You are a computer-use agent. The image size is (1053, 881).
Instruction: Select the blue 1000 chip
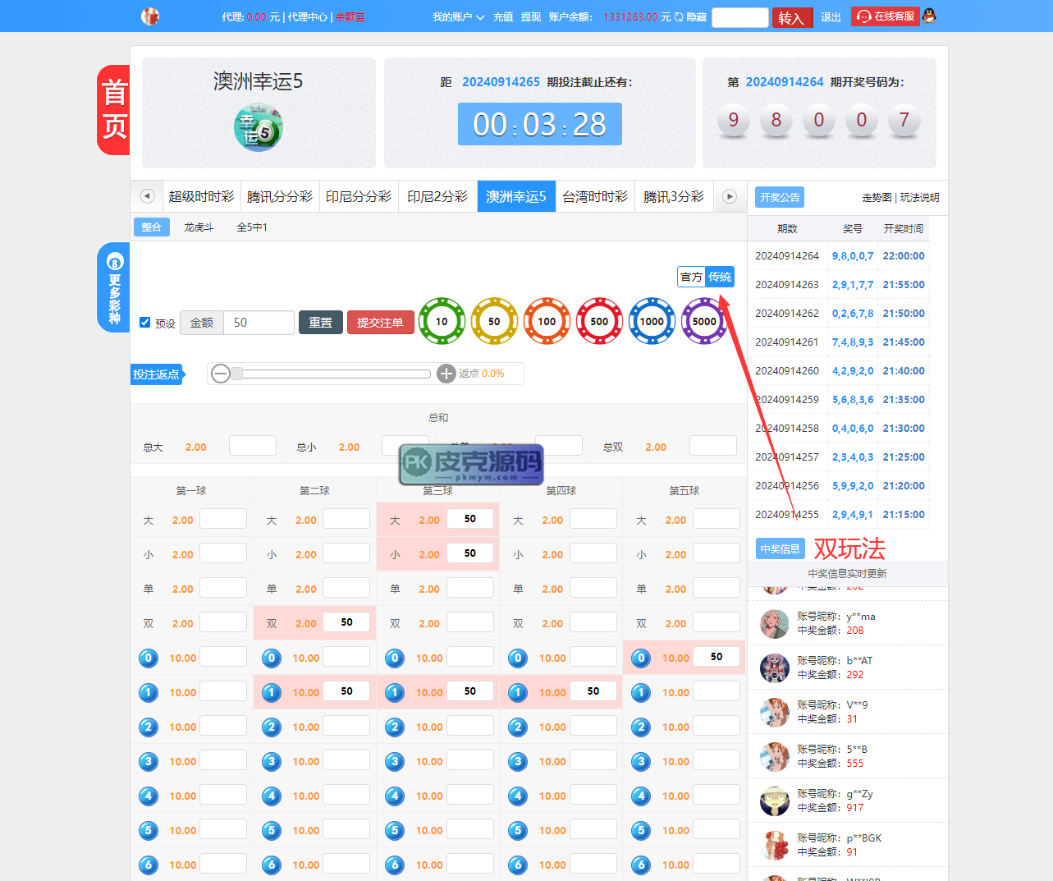tap(652, 321)
